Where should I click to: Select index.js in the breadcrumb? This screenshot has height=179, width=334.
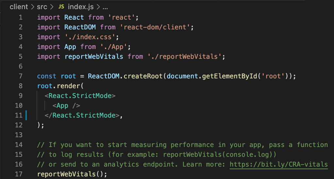81,7
